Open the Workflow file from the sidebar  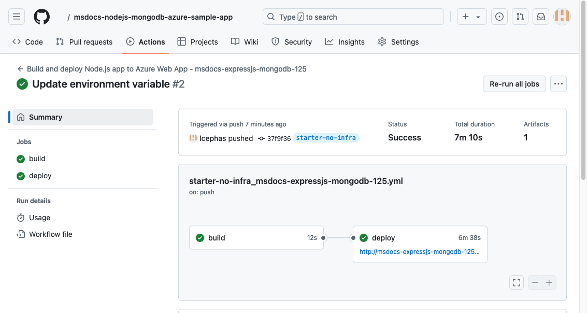50,234
